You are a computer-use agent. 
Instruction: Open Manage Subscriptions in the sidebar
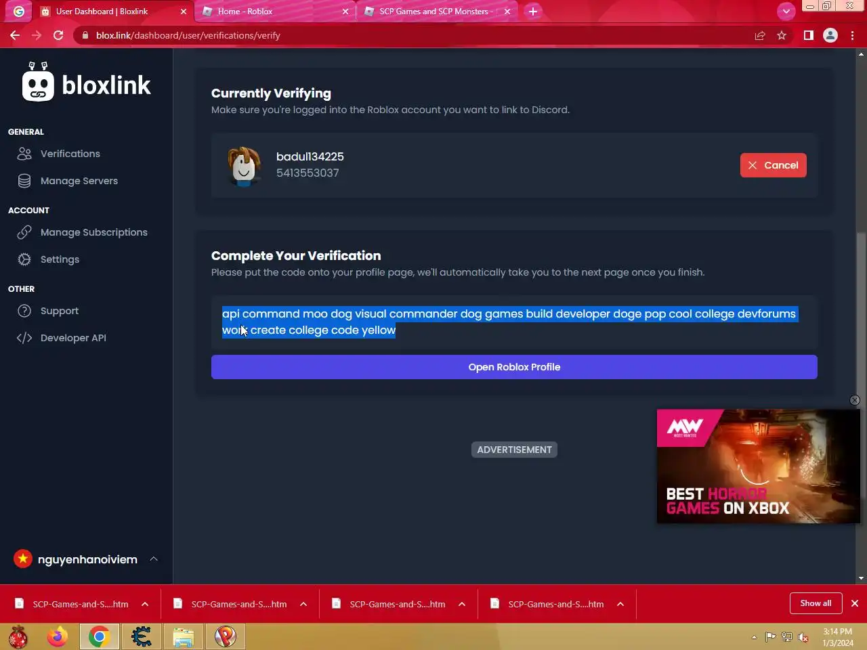click(93, 232)
